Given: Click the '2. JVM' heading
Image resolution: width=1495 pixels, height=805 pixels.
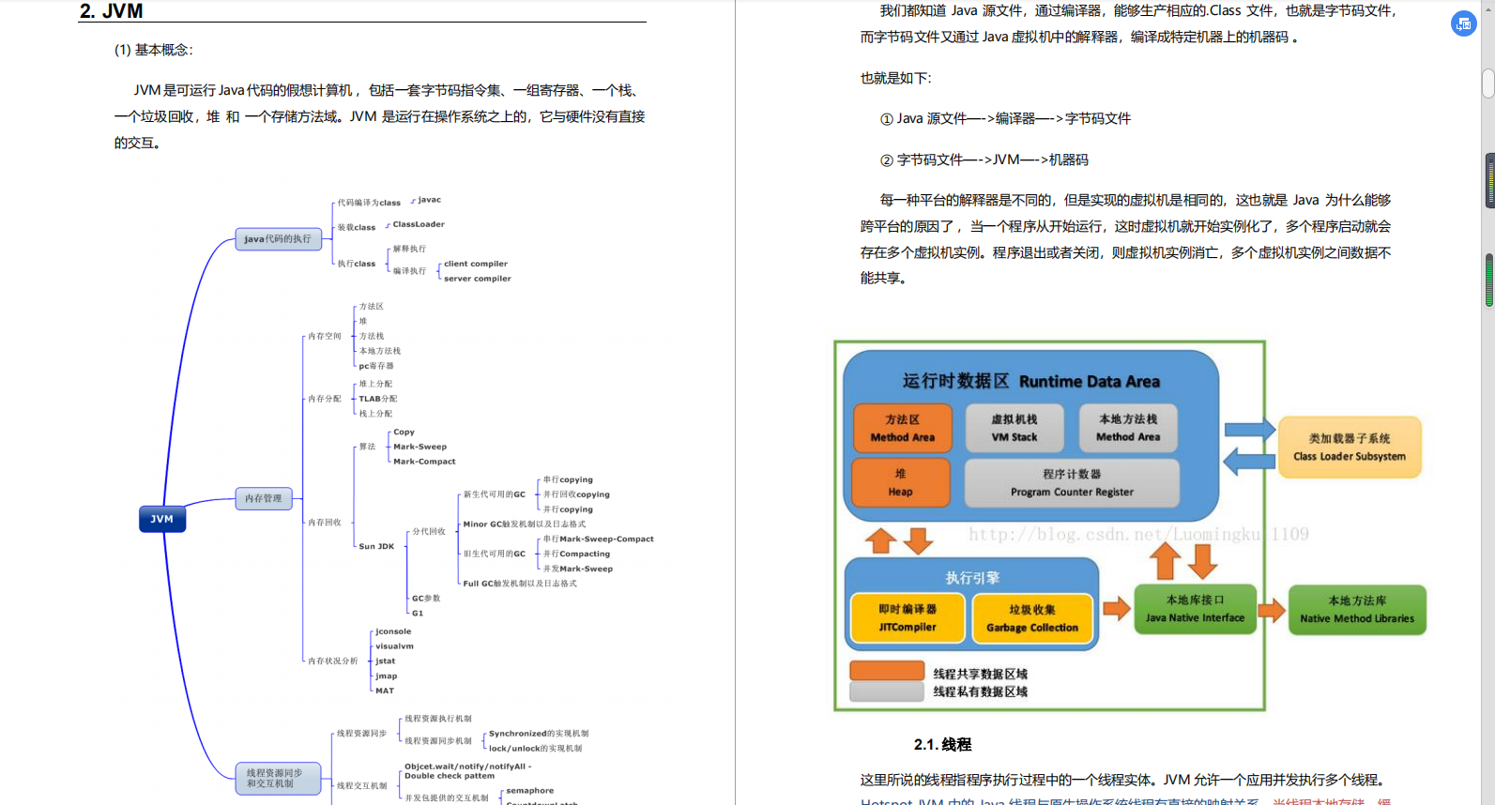Looking at the screenshot, I should click(112, 11).
